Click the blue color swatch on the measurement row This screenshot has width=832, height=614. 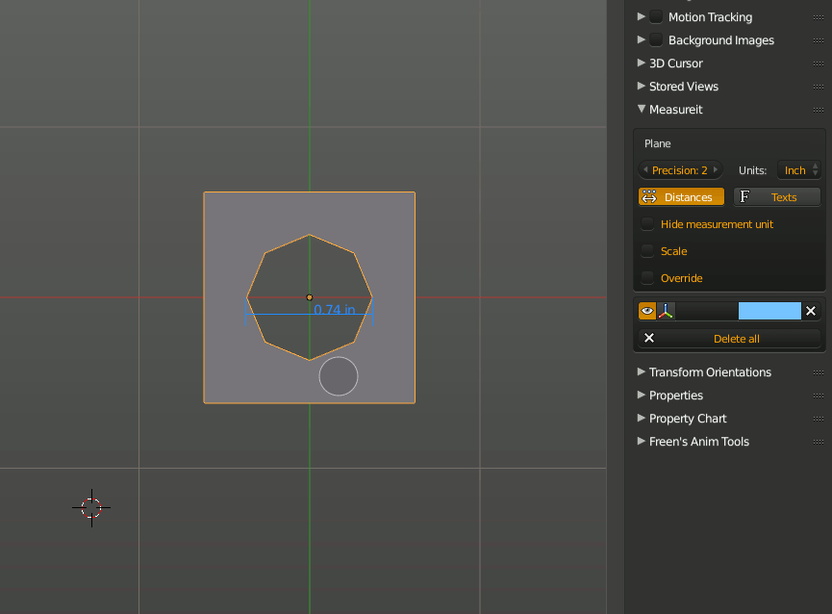pos(769,310)
